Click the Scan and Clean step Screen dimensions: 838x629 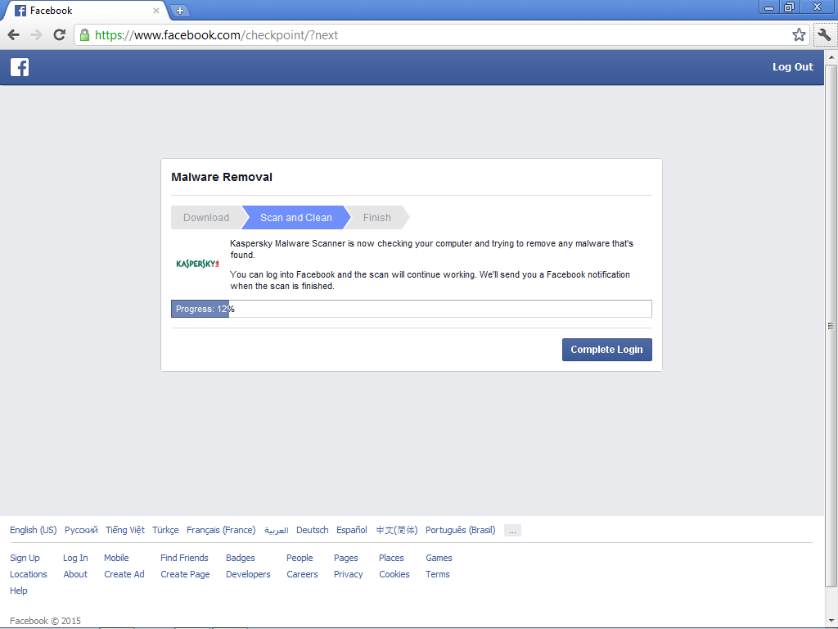pyautogui.click(x=296, y=218)
